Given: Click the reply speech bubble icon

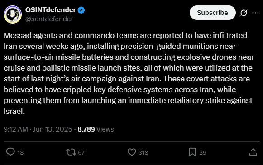Looking at the screenshot, I should [x=10, y=152].
